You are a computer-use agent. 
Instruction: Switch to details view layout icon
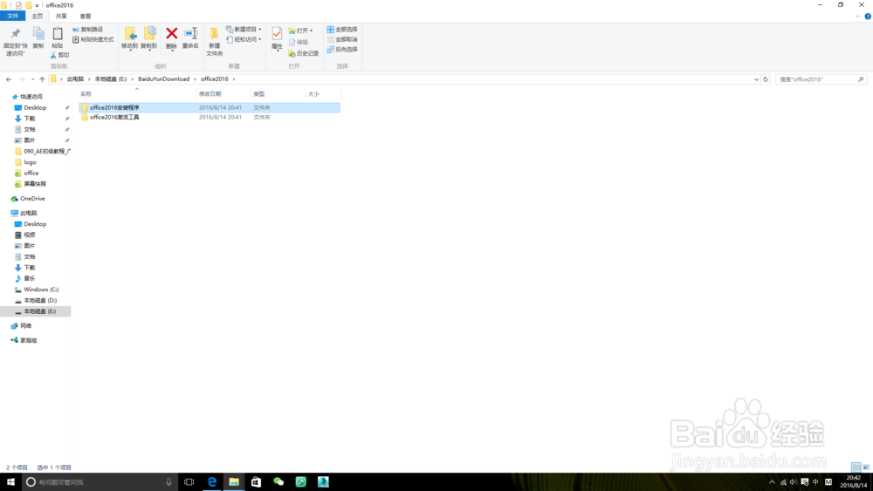856,467
